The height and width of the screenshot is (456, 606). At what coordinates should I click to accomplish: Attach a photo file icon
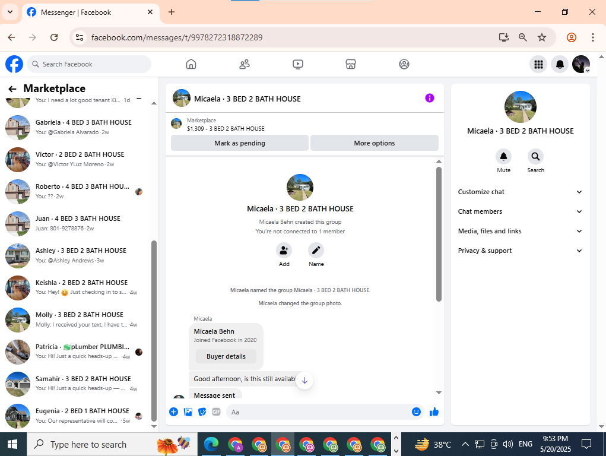coord(188,412)
